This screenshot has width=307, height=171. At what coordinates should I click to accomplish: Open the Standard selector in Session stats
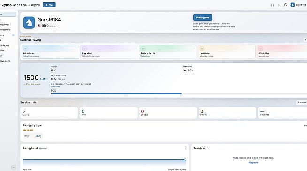(302, 102)
